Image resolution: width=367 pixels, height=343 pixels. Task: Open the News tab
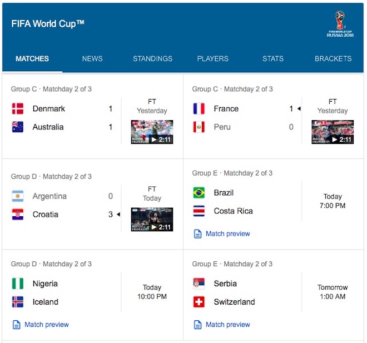pos(92,58)
